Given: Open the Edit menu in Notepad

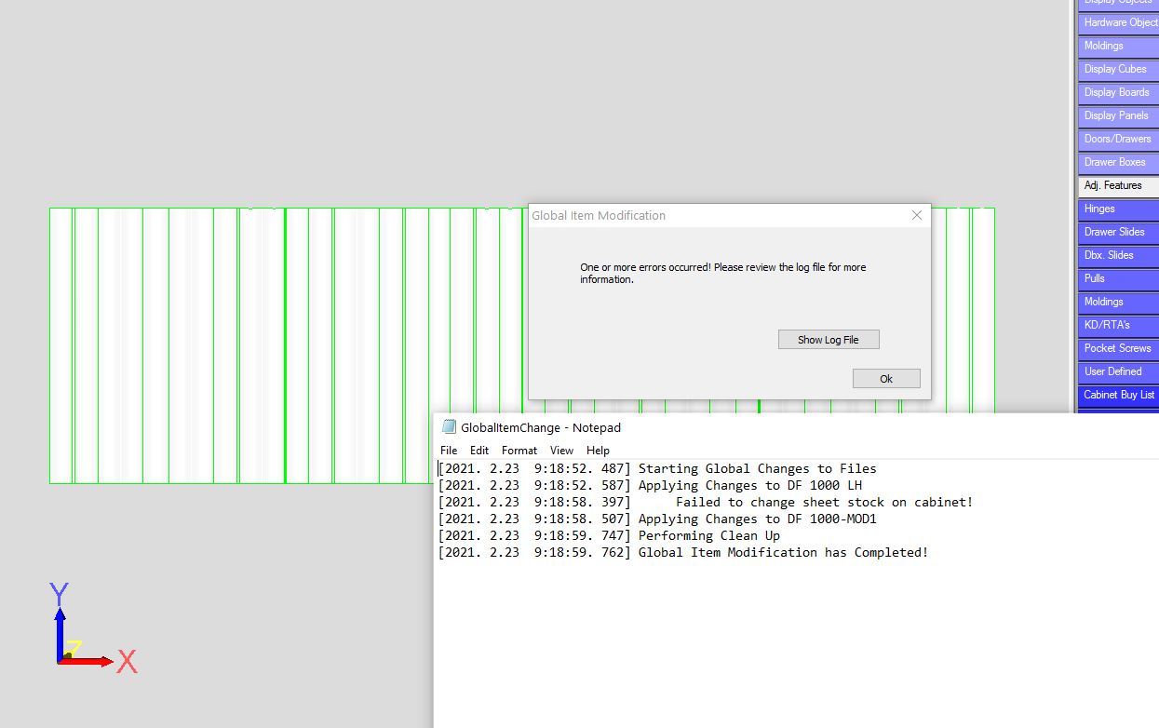Looking at the screenshot, I should click(x=479, y=451).
